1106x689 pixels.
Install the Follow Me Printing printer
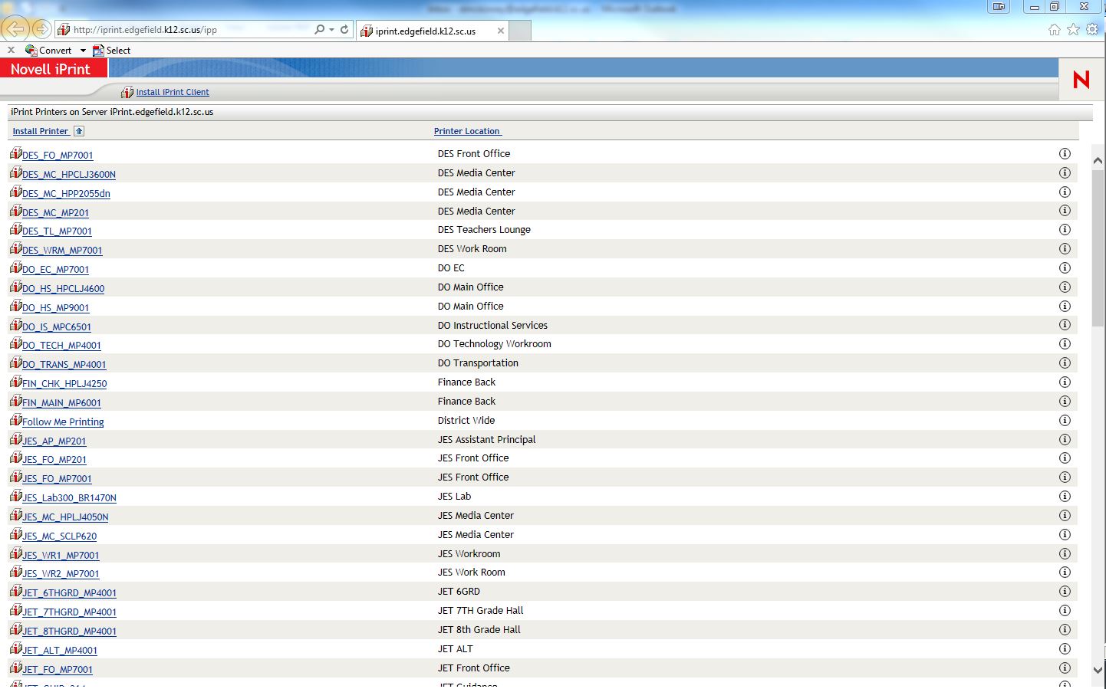click(x=63, y=422)
